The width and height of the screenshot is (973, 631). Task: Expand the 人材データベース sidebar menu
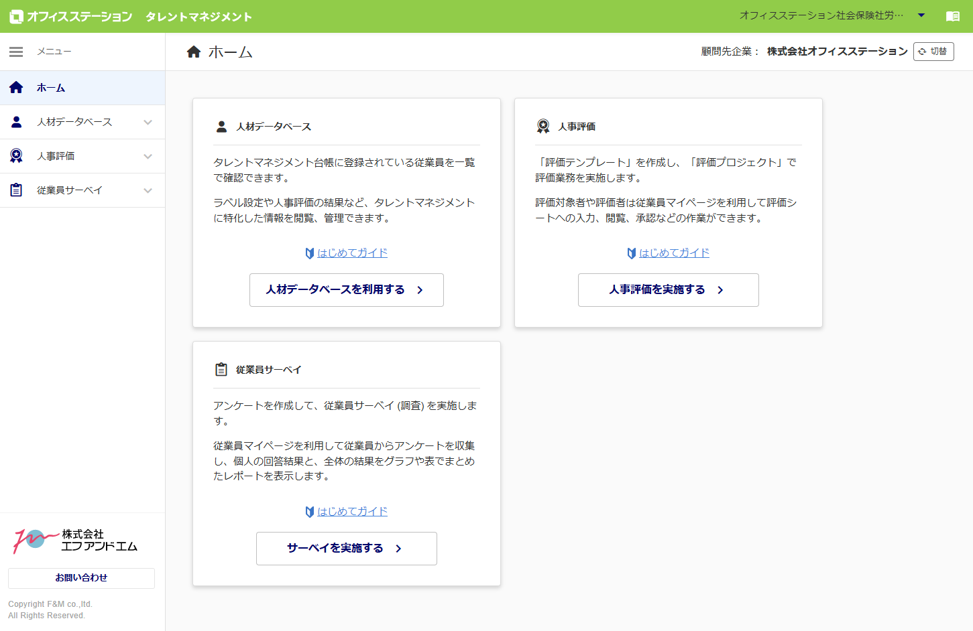pos(148,123)
